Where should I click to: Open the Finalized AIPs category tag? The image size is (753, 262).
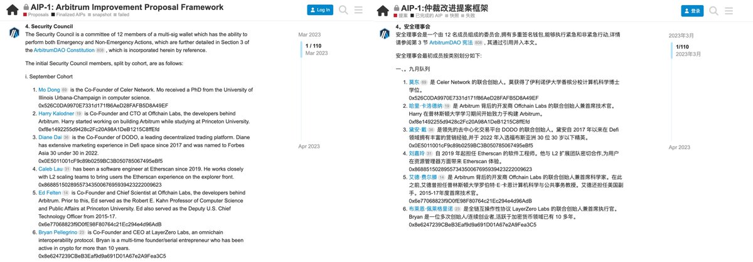pos(67,14)
